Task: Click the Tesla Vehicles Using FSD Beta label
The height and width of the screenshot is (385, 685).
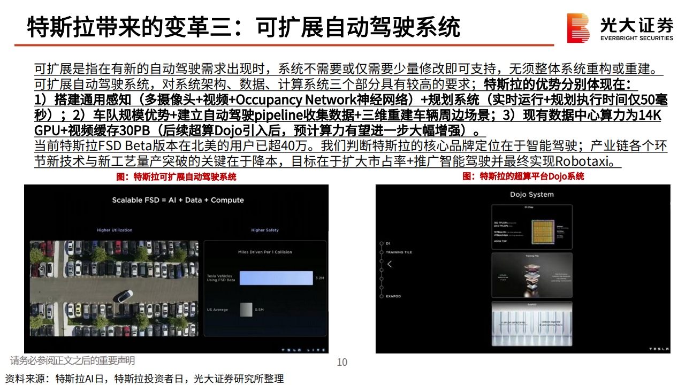Action: click(221, 278)
